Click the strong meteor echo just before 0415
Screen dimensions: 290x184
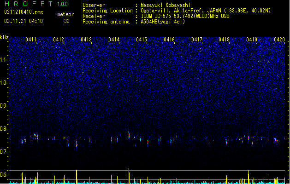pyautogui.click(x=129, y=134)
